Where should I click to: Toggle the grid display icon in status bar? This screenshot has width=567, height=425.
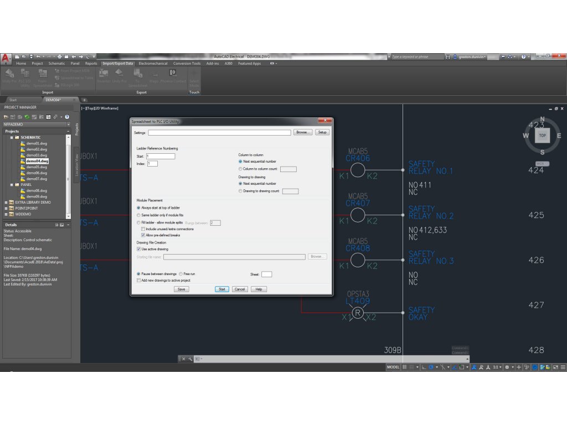(x=405, y=367)
